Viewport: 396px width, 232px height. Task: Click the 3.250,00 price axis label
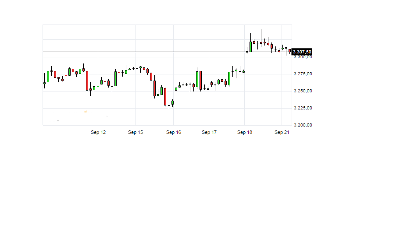coord(303,91)
